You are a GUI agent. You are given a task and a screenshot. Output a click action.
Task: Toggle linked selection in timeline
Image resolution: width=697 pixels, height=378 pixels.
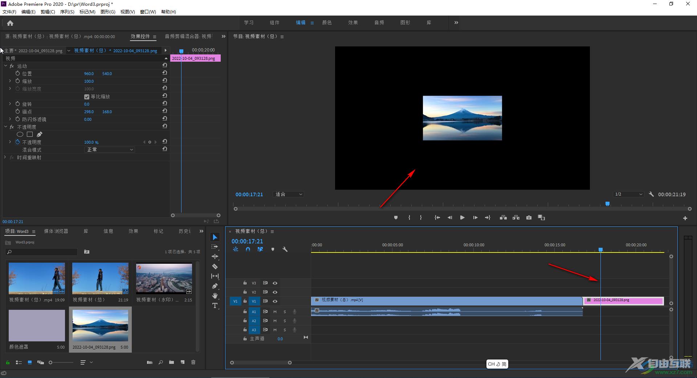pyautogui.click(x=260, y=249)
